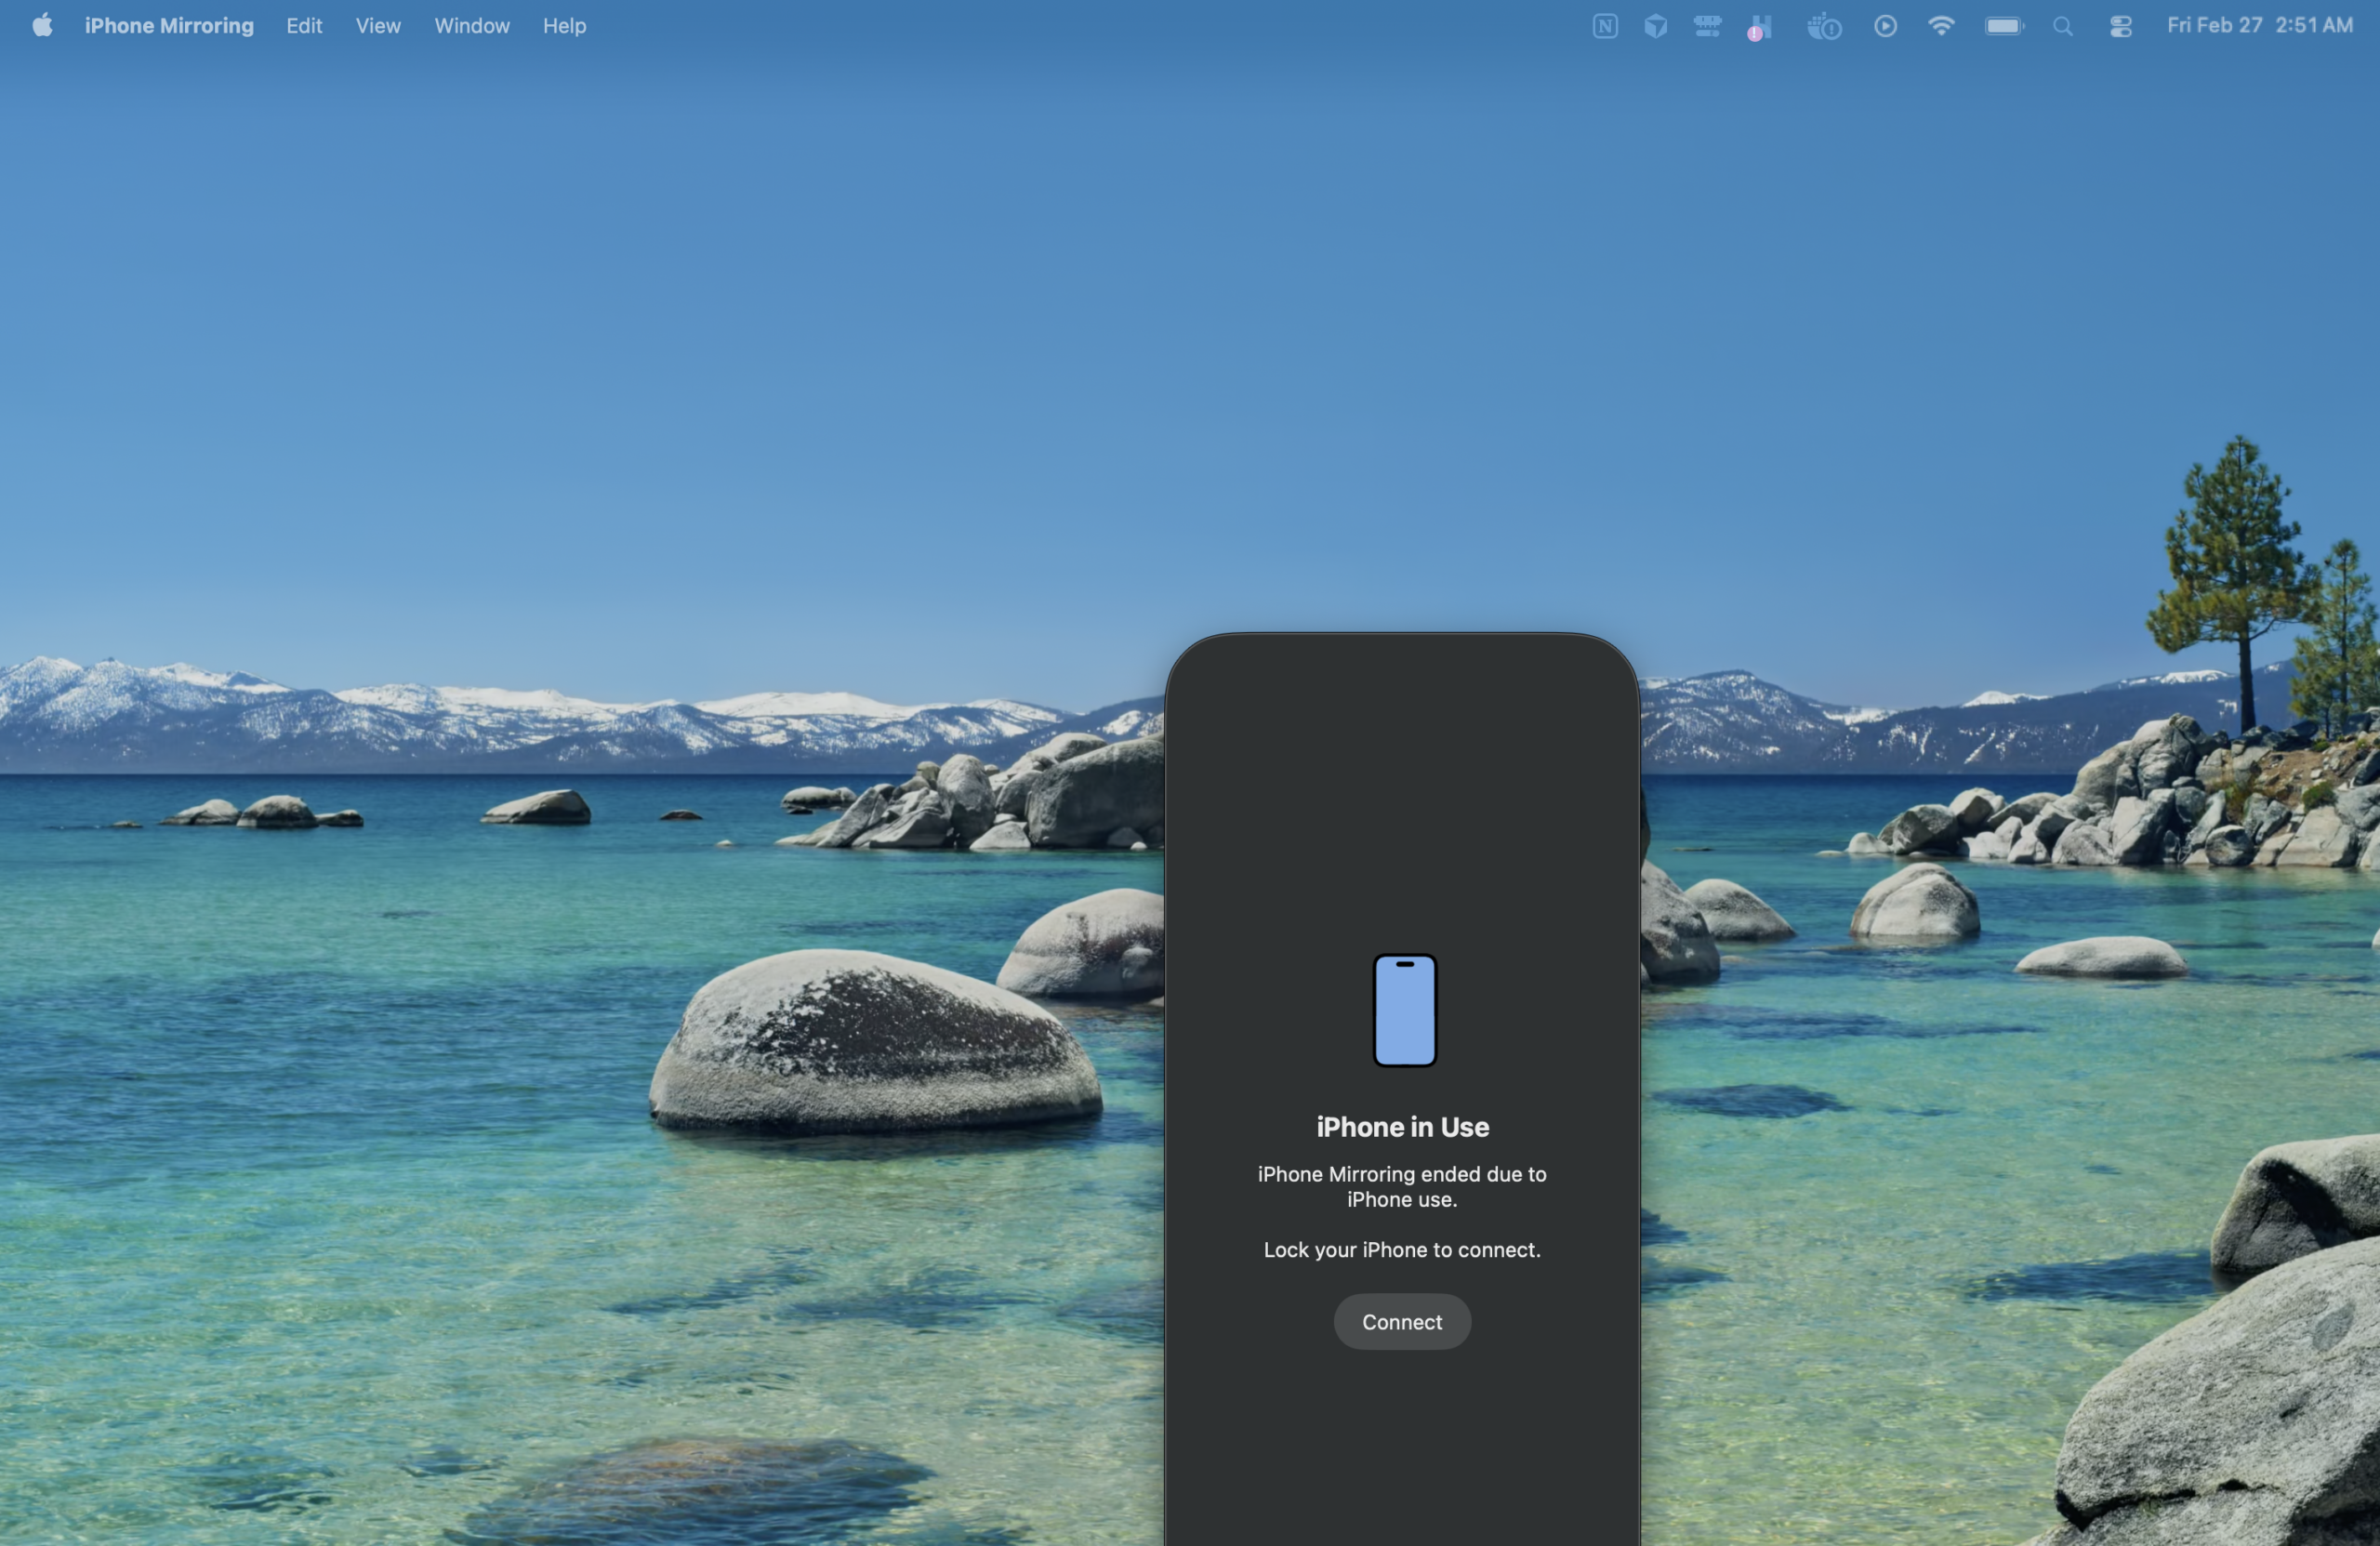
Task: Open the Help menu
Action: coord(564,26)
